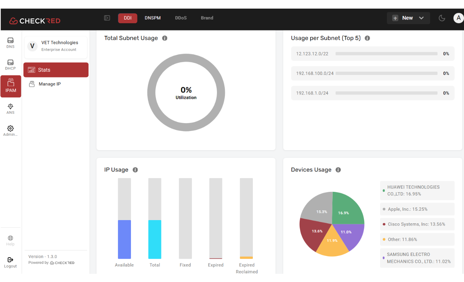The width and height of the screenshot is (464, 282).
Task: Click the Stats navigation button
Action: pyautogui.click(x=56, y=70)
